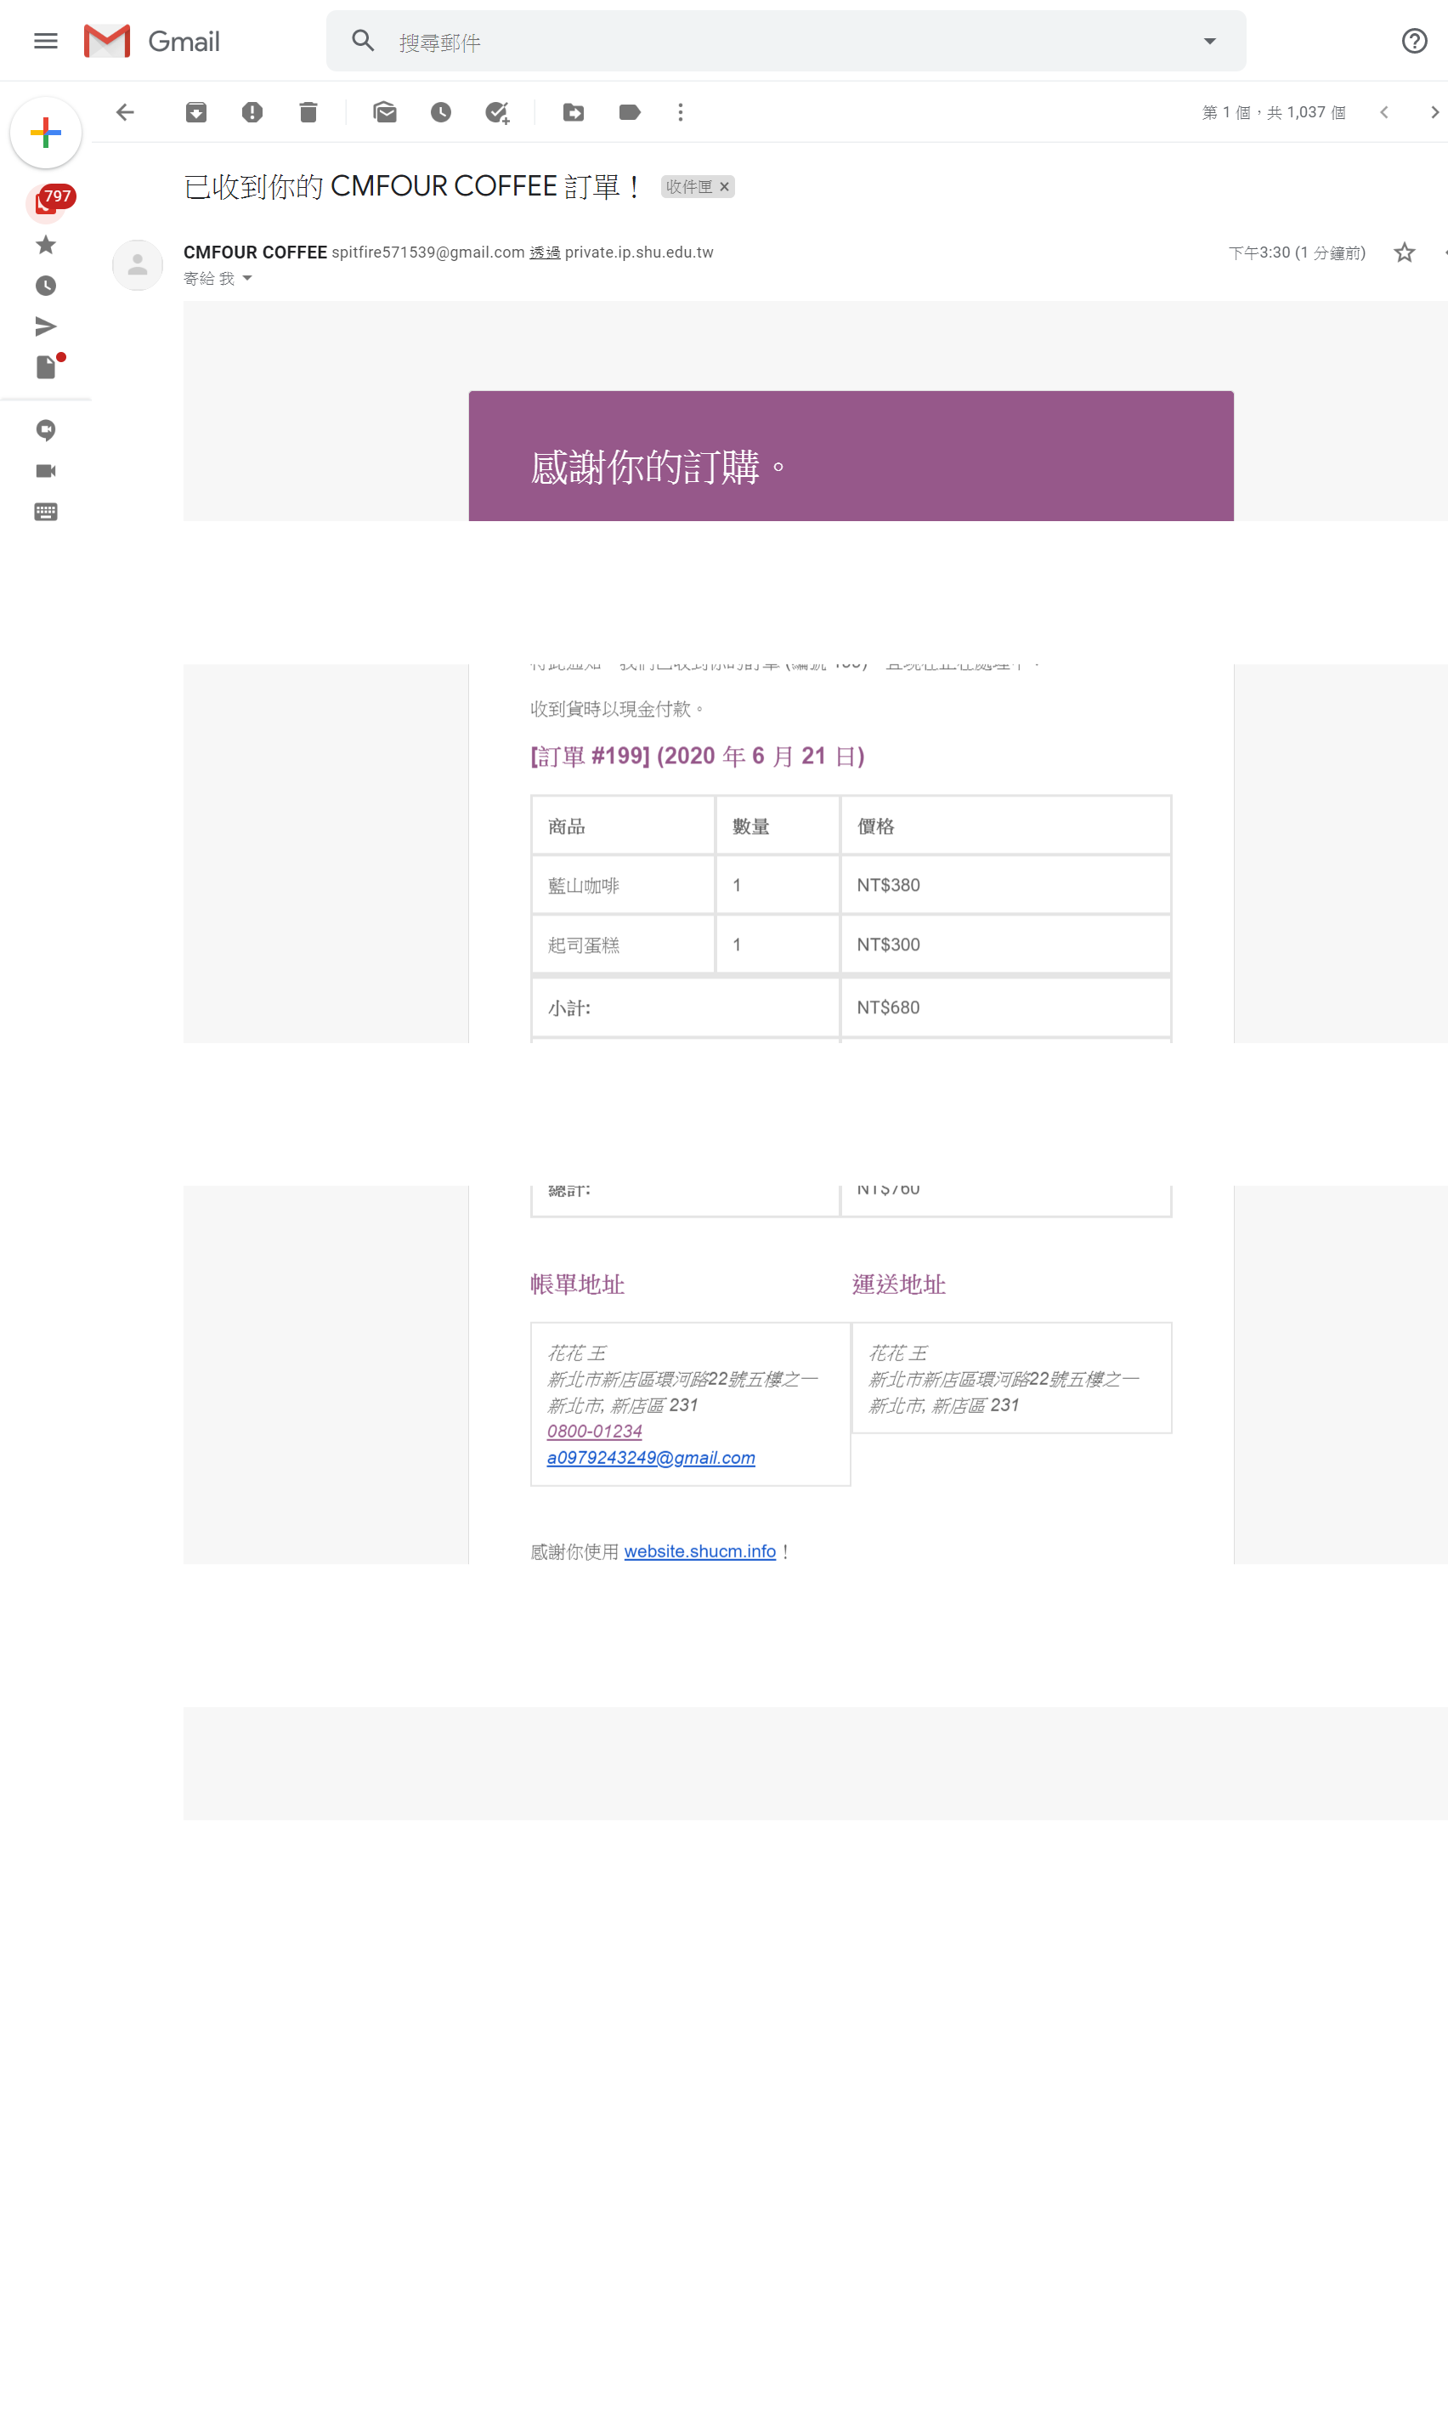Open the three-dot More options menu
The image size is (1448, 2428).
click(x=680, y=112)
